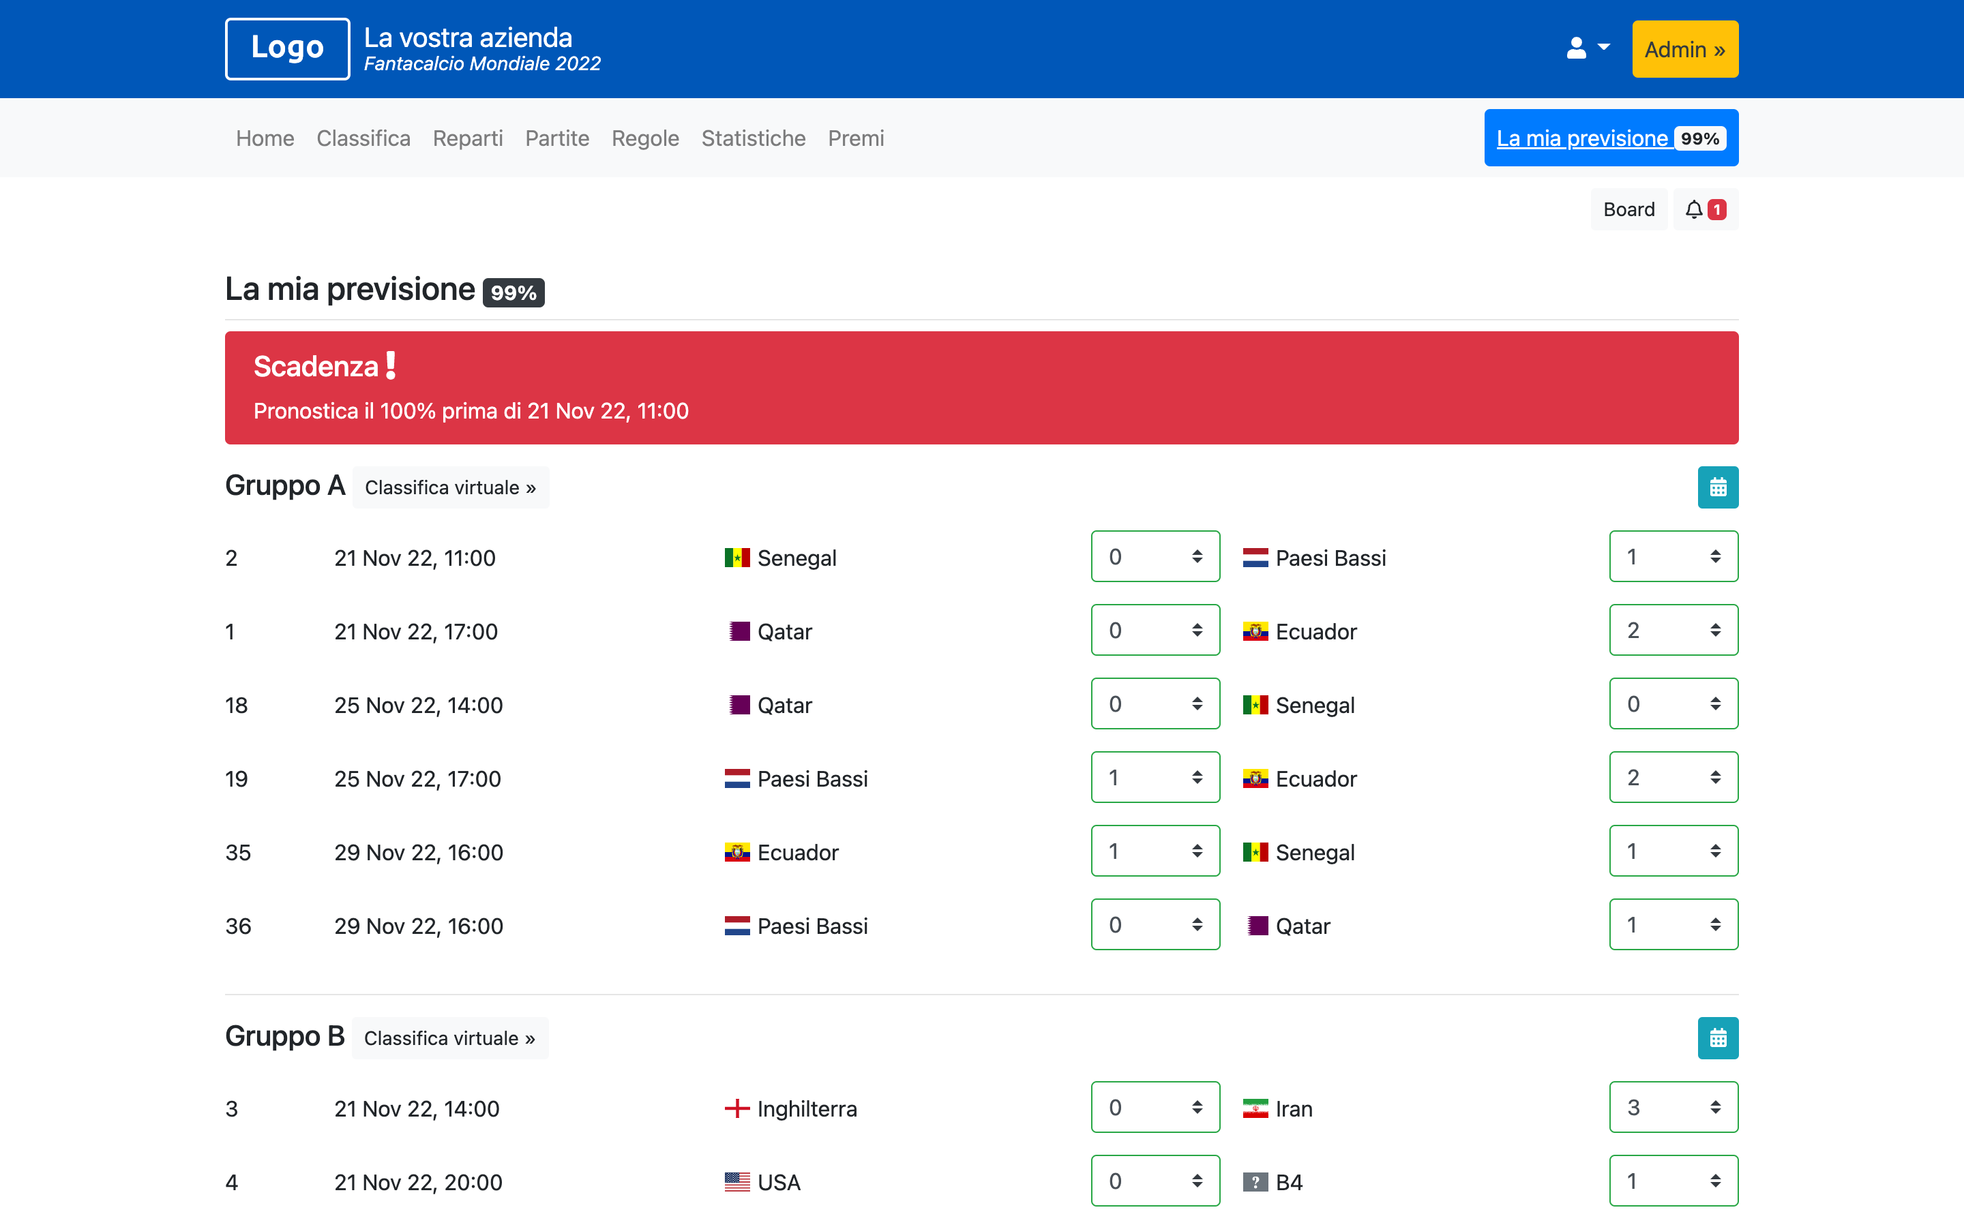Open Gruppo A calendar icon
1964x1227 pixels.
1718,487
